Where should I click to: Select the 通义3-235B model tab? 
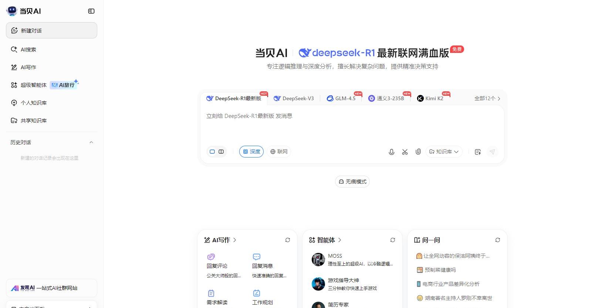coord(386,98)
